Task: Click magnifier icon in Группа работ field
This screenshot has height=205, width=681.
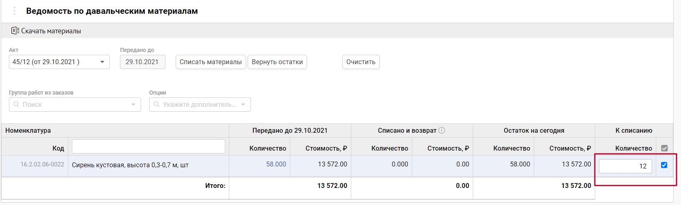Action: (x=16, y=104)
